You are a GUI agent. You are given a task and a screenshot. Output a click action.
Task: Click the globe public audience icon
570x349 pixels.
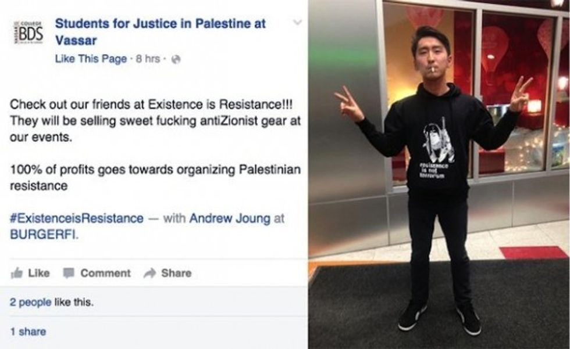176,59
